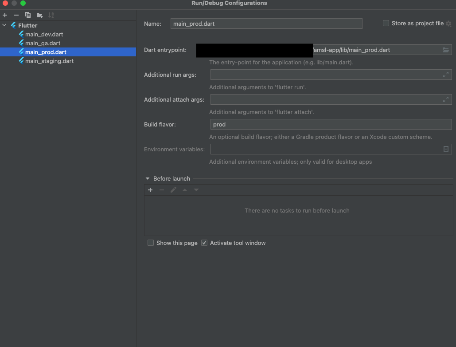The height and width of the screenshot is (347, 456).
Task: Add a new run configuration with the plus icon
Action: (x=4, y=15)
